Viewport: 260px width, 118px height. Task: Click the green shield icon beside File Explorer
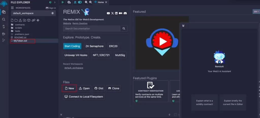pyautogui.click(x=51, y=3)
